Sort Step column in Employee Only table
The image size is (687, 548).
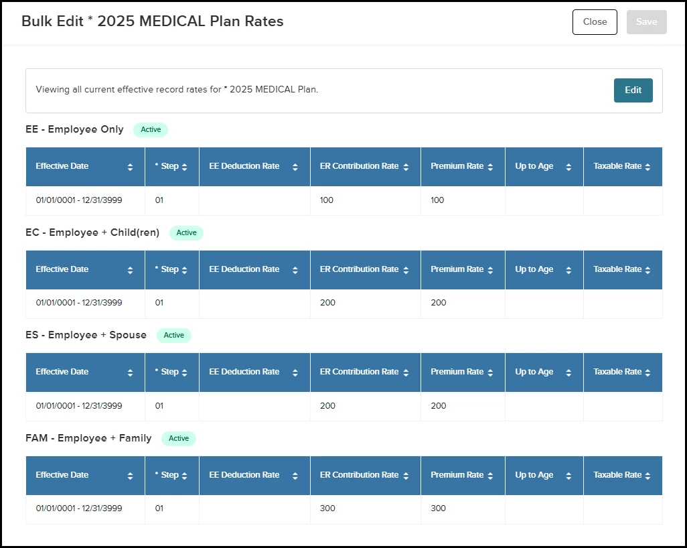click(184, 167)
